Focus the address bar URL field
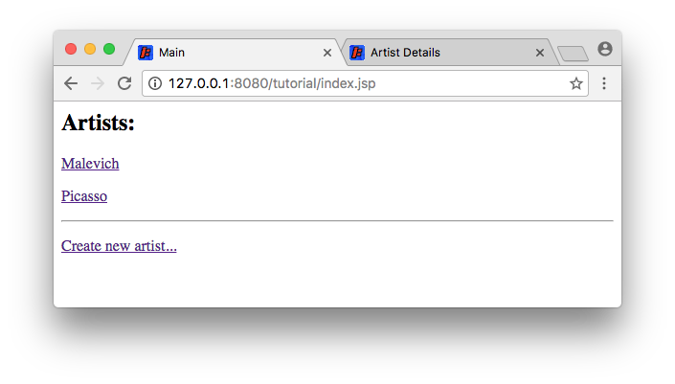The height and width of the screenshot is (384, 675). pyautogui.click(x=364, y=83)
